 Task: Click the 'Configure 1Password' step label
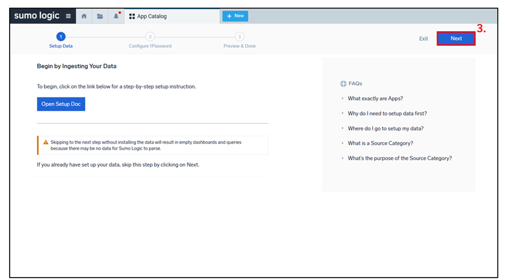click(150, 46)
